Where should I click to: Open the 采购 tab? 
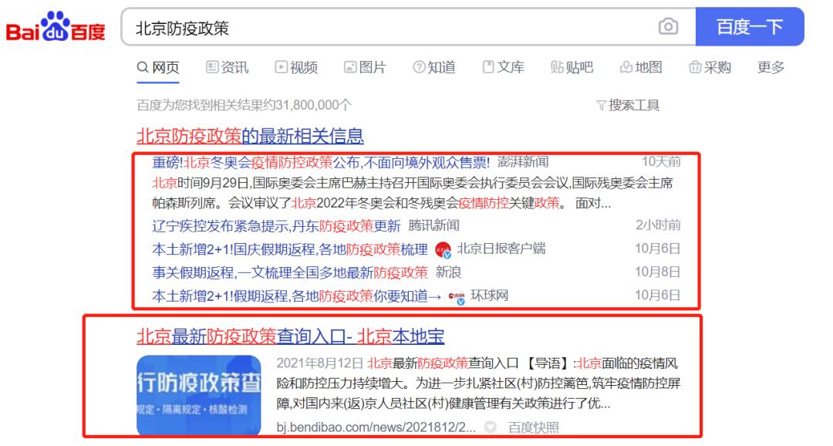click(x=710, y=67)
